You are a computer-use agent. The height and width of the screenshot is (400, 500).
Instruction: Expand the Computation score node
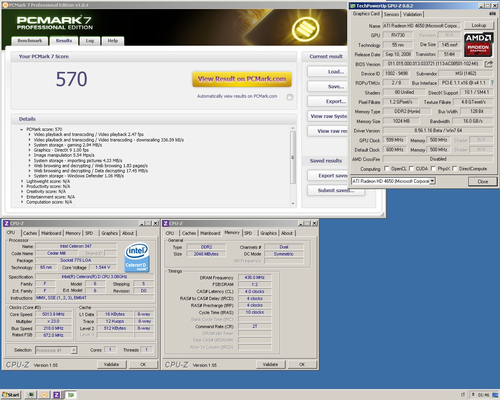[22, 202]
